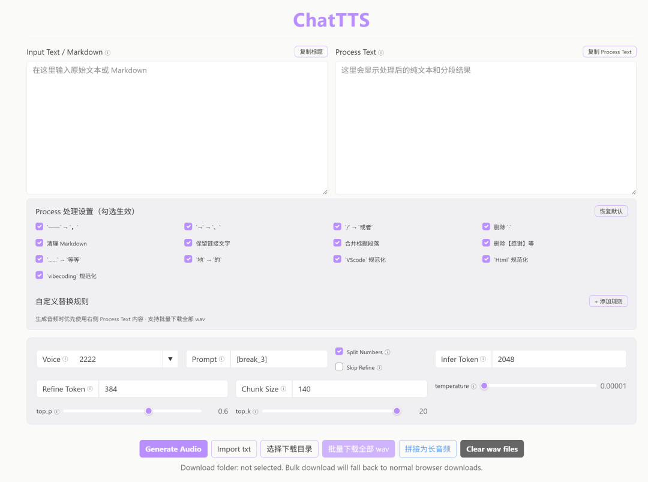Image resolution: width=648 pixels, height=482 pixels.
Task: Click the Generate Audio button
Action: pyautogui.click(x=173, y=449)
